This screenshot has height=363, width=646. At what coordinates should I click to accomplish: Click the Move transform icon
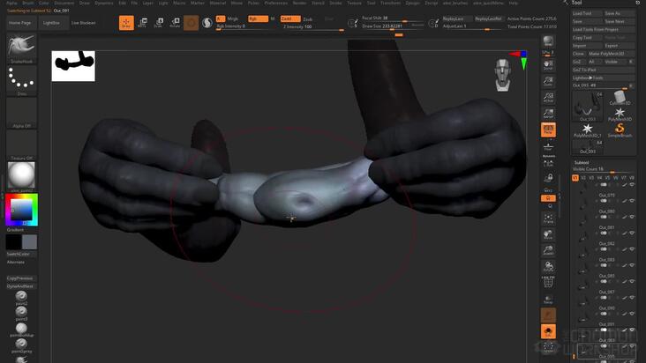[143, 23]
